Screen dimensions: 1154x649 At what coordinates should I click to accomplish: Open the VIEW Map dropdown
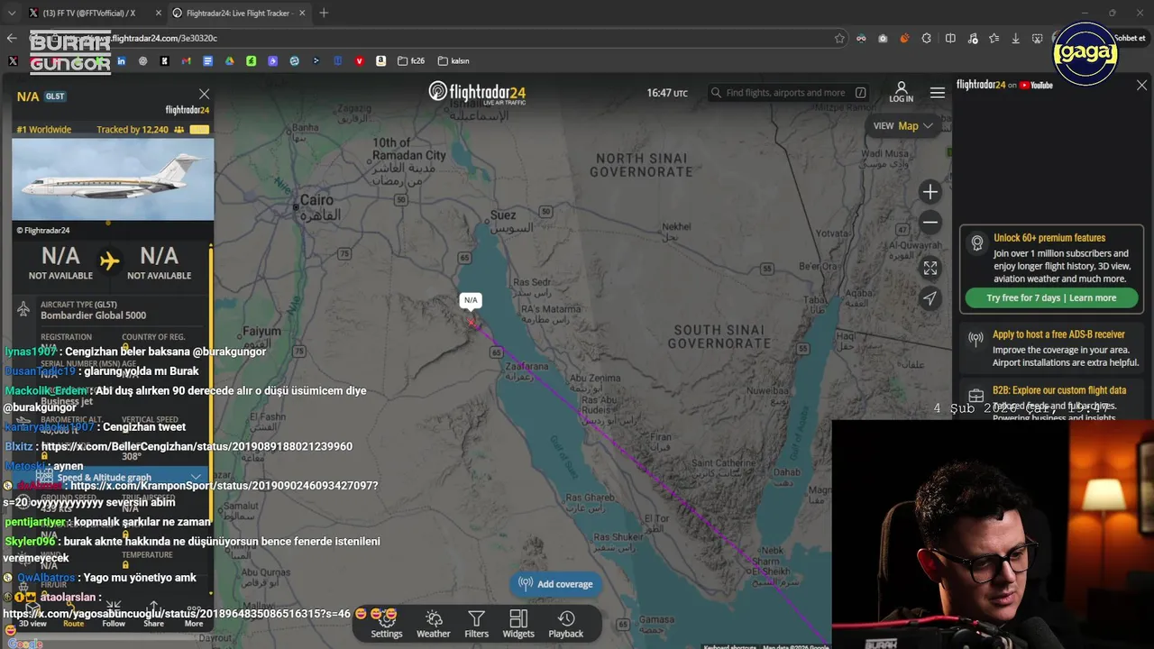902,126
